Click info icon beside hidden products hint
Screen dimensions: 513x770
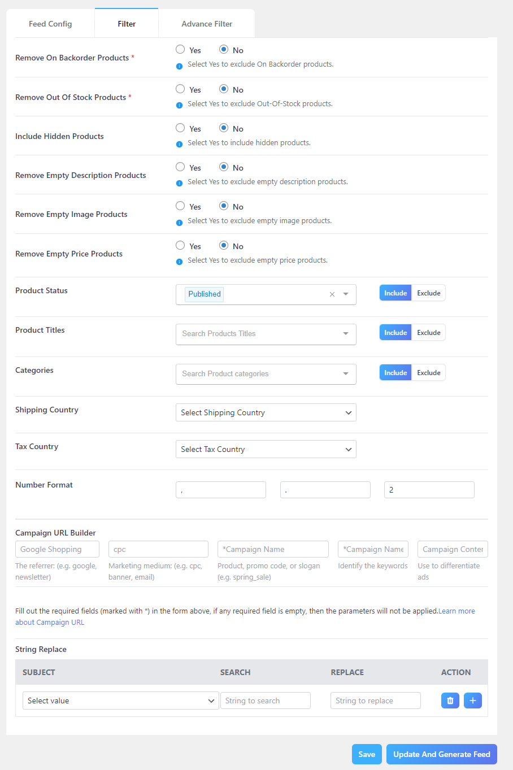(179, 143)
